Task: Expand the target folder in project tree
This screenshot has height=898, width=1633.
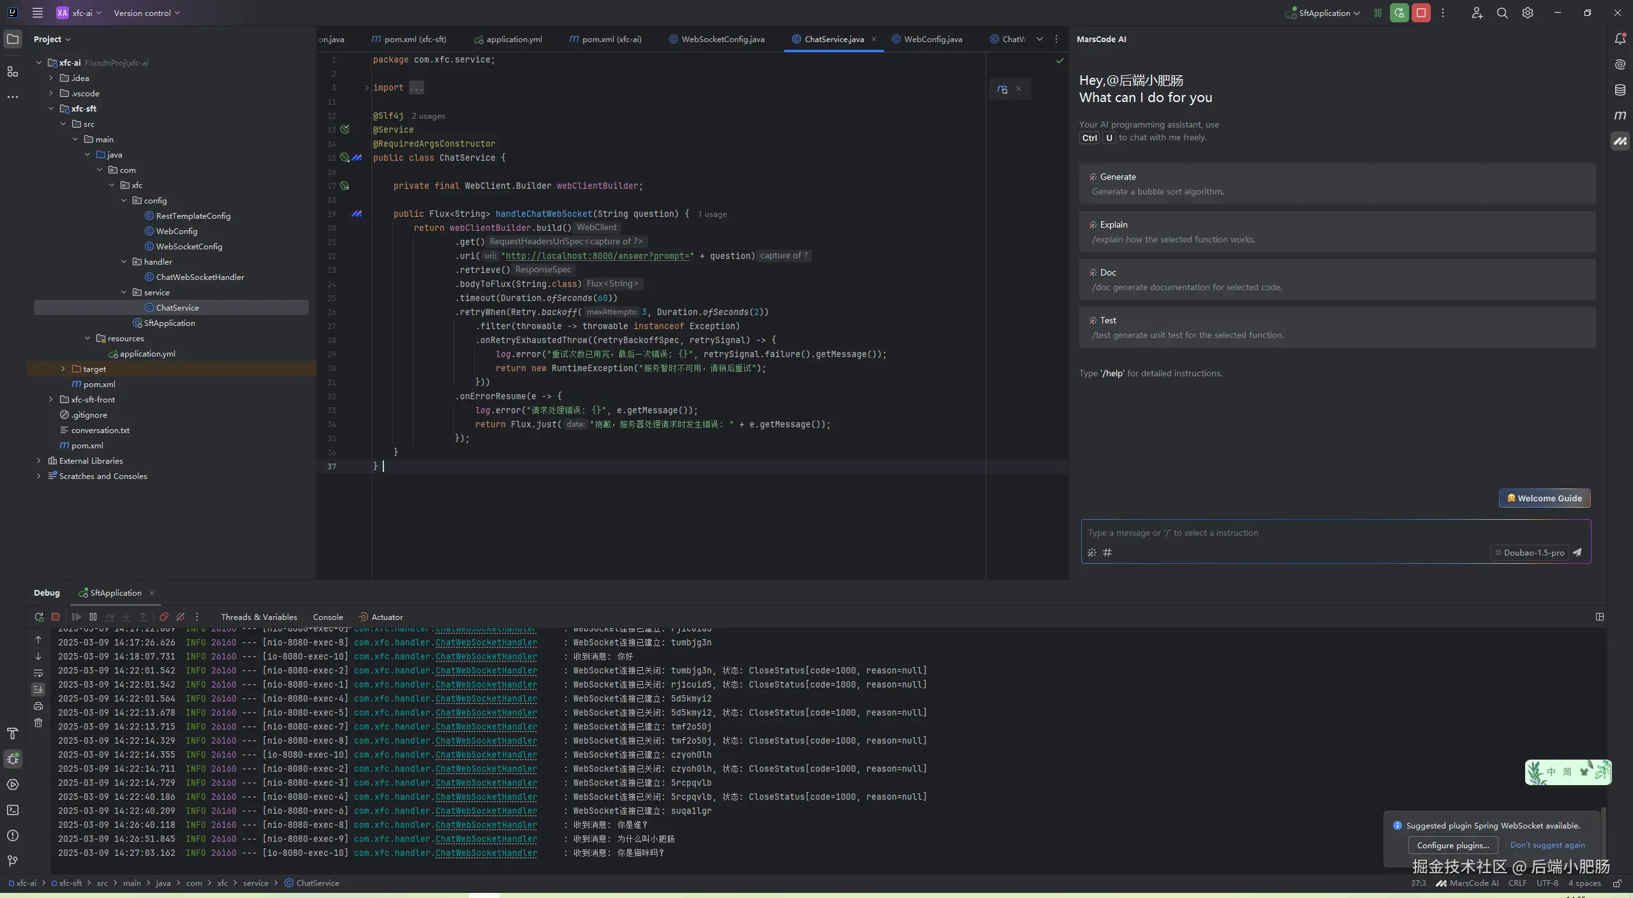Action: [x=63, y=369]
